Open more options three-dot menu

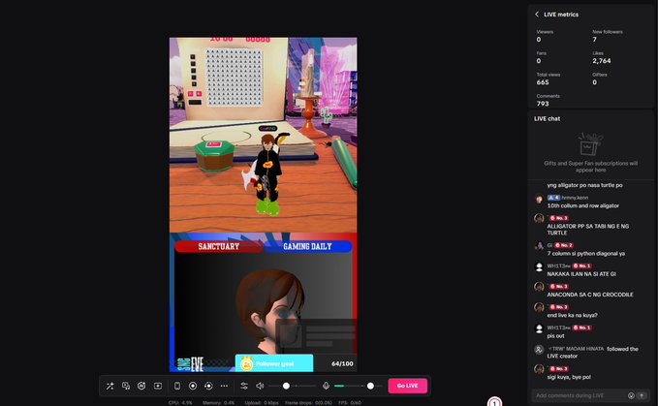224,386
